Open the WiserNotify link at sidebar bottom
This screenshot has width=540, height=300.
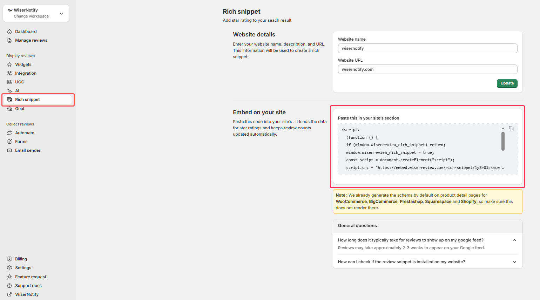27,294
